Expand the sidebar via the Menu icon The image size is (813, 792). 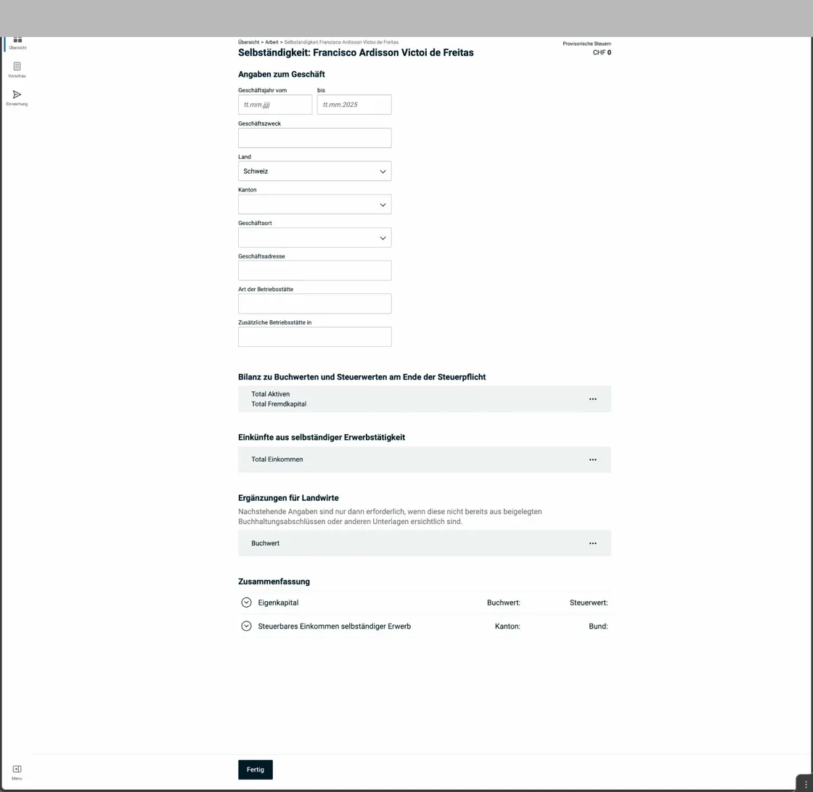[17, 769]
